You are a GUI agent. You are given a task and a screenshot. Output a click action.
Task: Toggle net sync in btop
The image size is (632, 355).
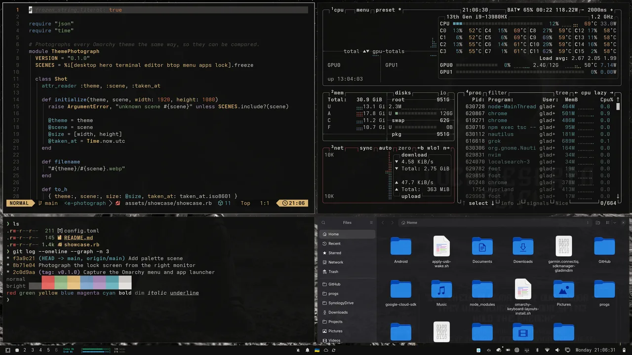pyautogui.click(x=366, y=148)
